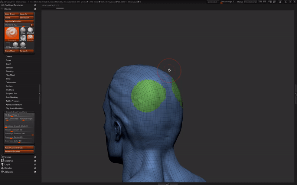Select the small highlighted Standard brush icon
This screenshot has width=297, height=185.
click(30, 38)
